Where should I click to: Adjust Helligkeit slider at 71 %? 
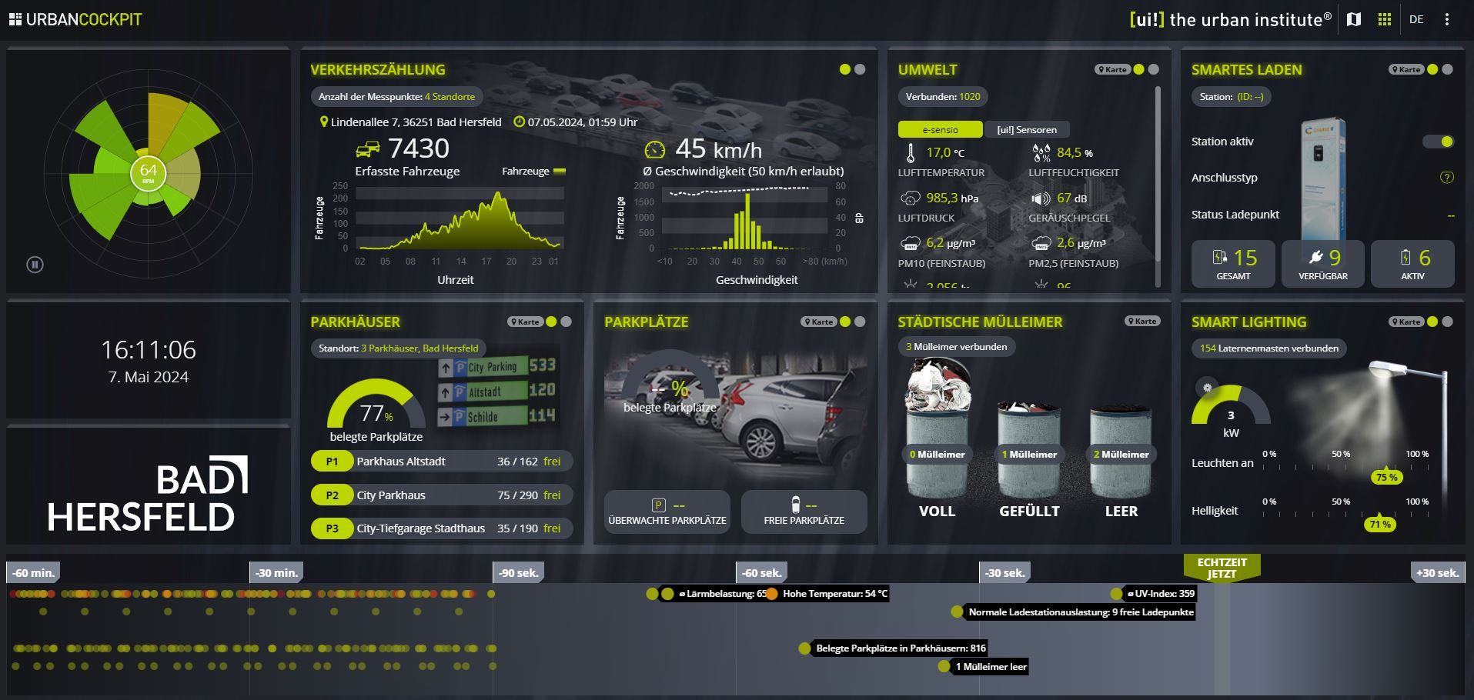click(x=1380, y=524)
